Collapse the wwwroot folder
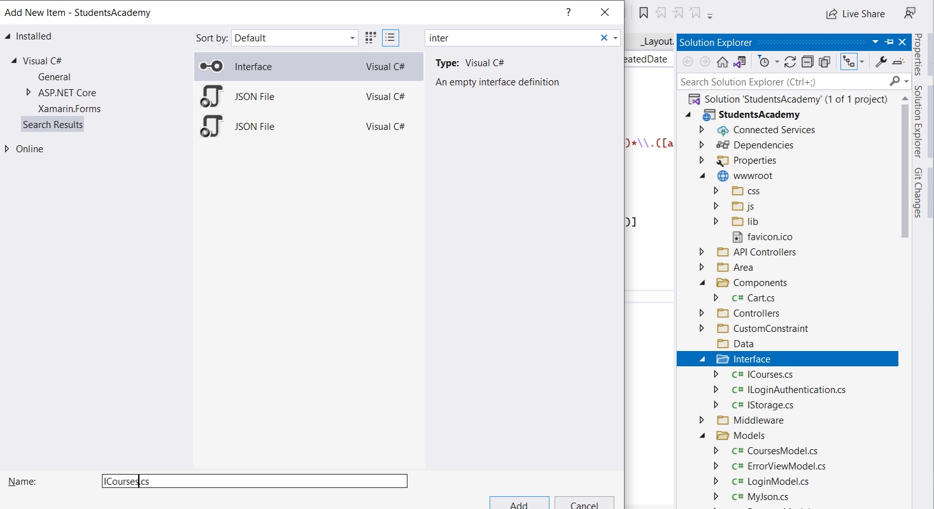This screenshot has width=934, height=509. 702,176
